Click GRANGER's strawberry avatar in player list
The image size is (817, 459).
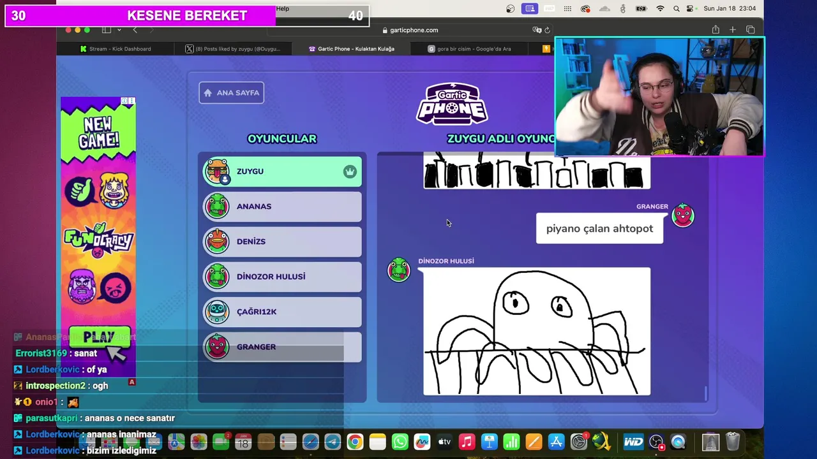[218, 347]
